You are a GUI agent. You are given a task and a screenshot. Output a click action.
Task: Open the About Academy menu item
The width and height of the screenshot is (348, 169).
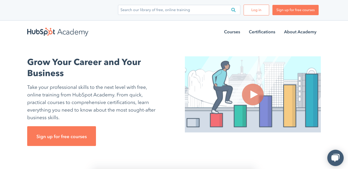(300, 32)
